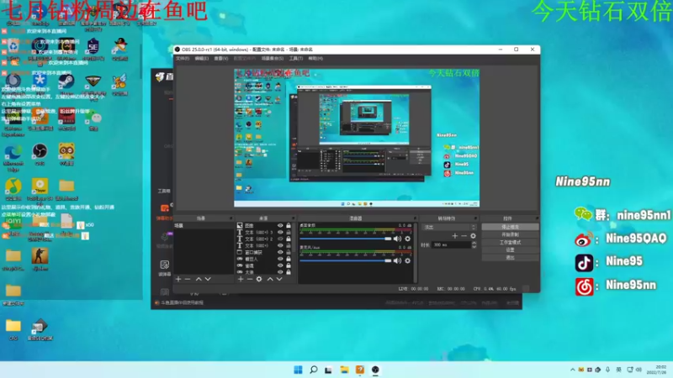Toggle visibility of the 窗口捕获 source

280,253
